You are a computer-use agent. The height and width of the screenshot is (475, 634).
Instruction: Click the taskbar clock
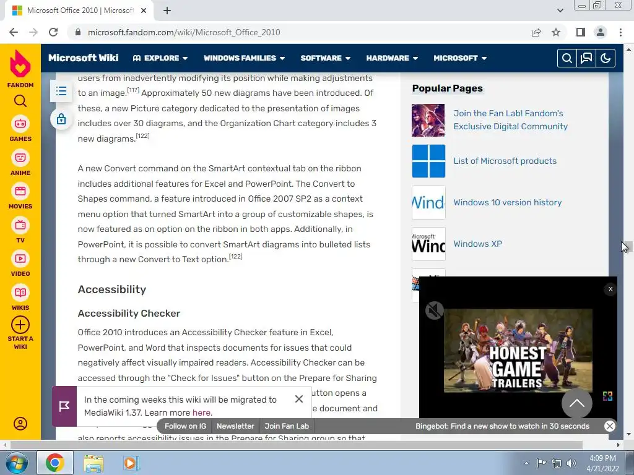602,463
